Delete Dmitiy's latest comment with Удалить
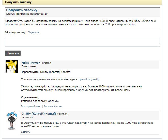 point(25,132)
